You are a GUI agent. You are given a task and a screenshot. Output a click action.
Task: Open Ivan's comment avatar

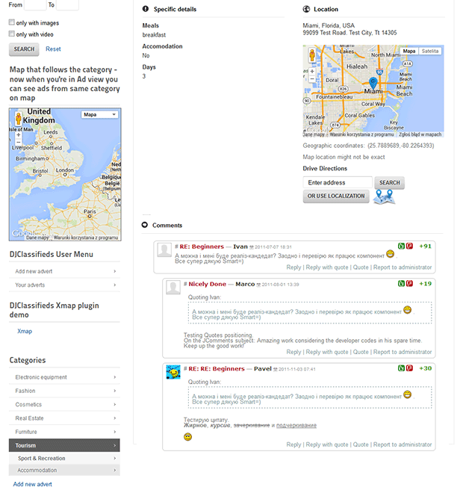(x=164, y=250)
